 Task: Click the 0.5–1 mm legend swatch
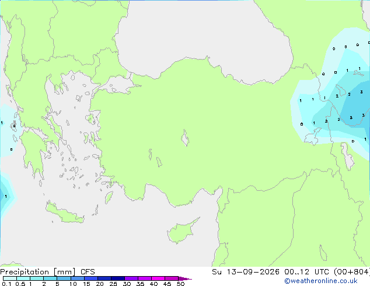tap(23, 278)
